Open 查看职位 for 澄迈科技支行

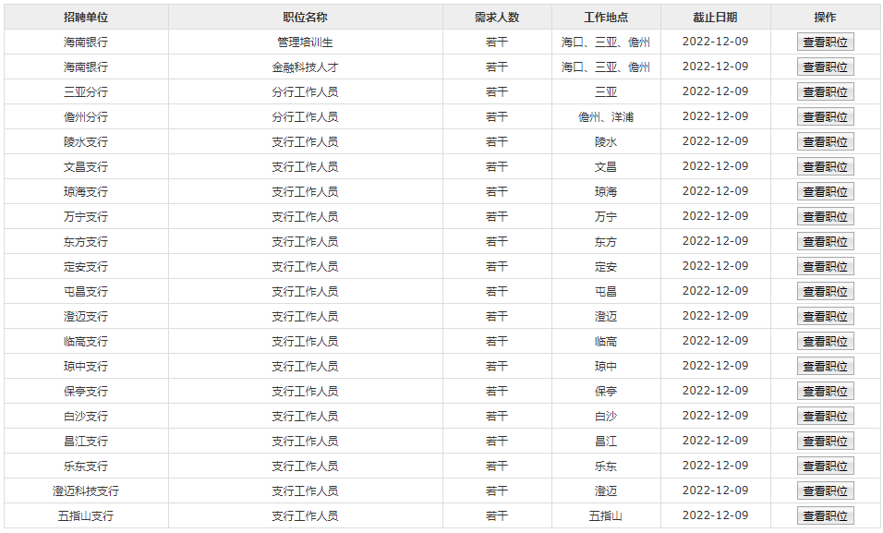pyautogui.click(x=825, y=491)
